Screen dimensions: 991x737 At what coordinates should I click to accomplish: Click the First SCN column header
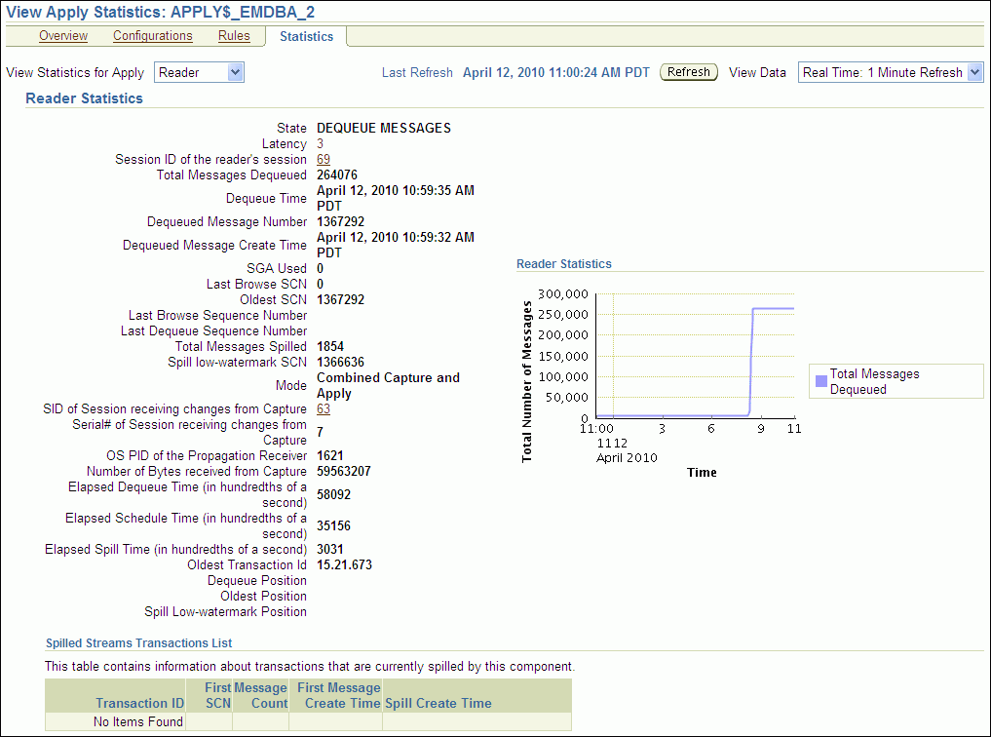tap(217, 695)
